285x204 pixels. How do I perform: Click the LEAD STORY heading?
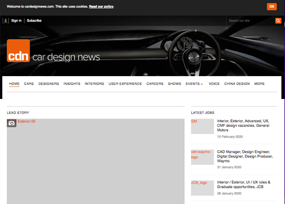tap(18, 113)
